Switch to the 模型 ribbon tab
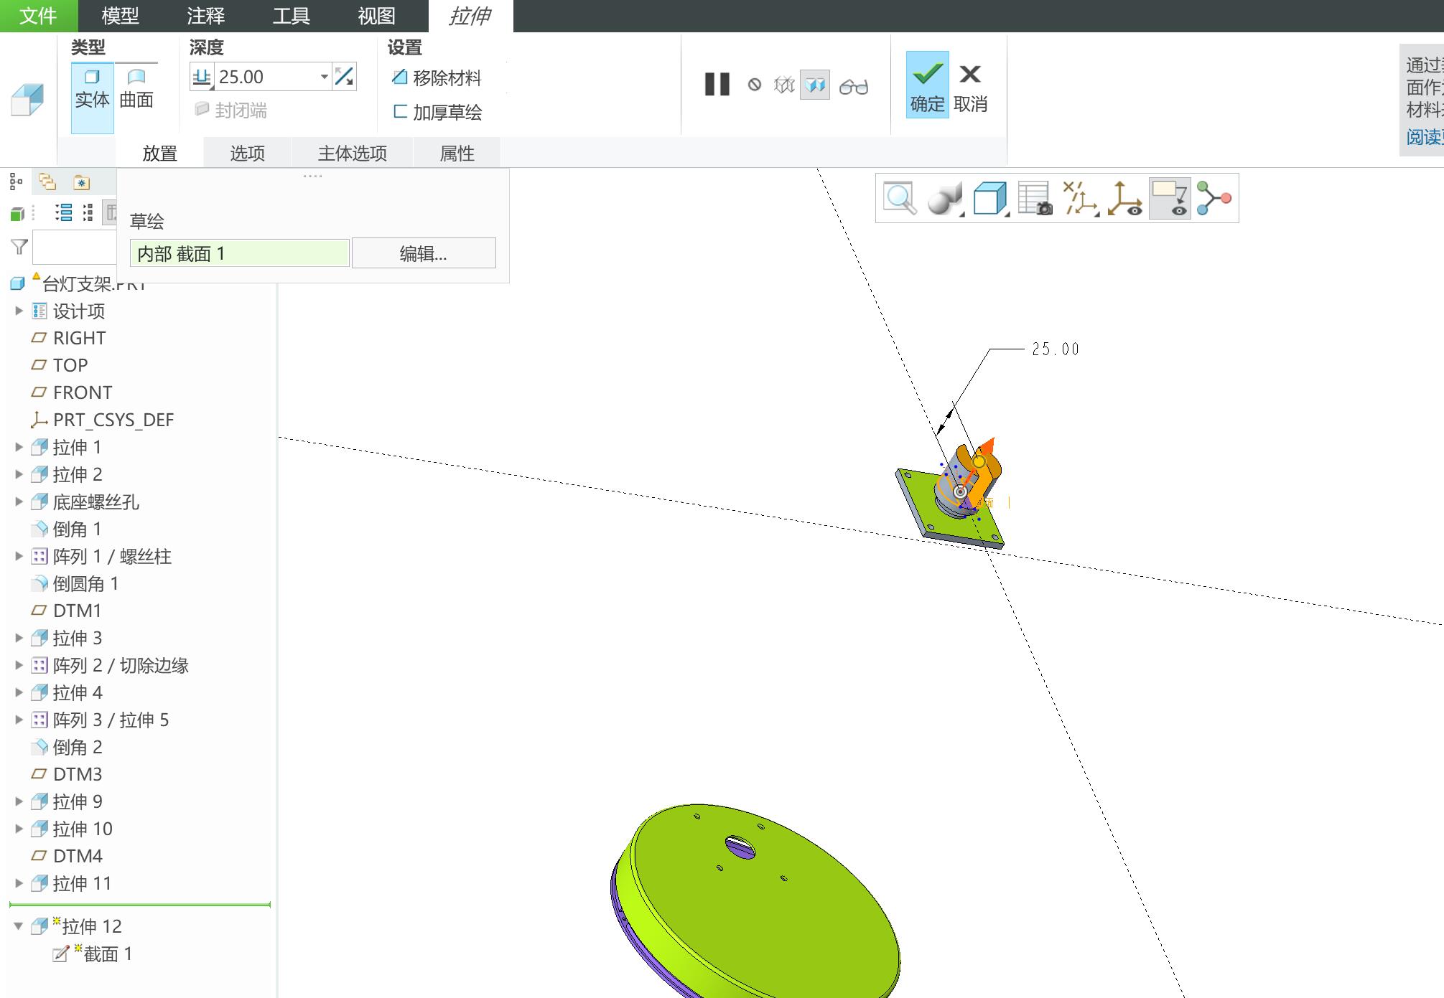Screen dimensions: 1444x998 click(x=120, y=16)
